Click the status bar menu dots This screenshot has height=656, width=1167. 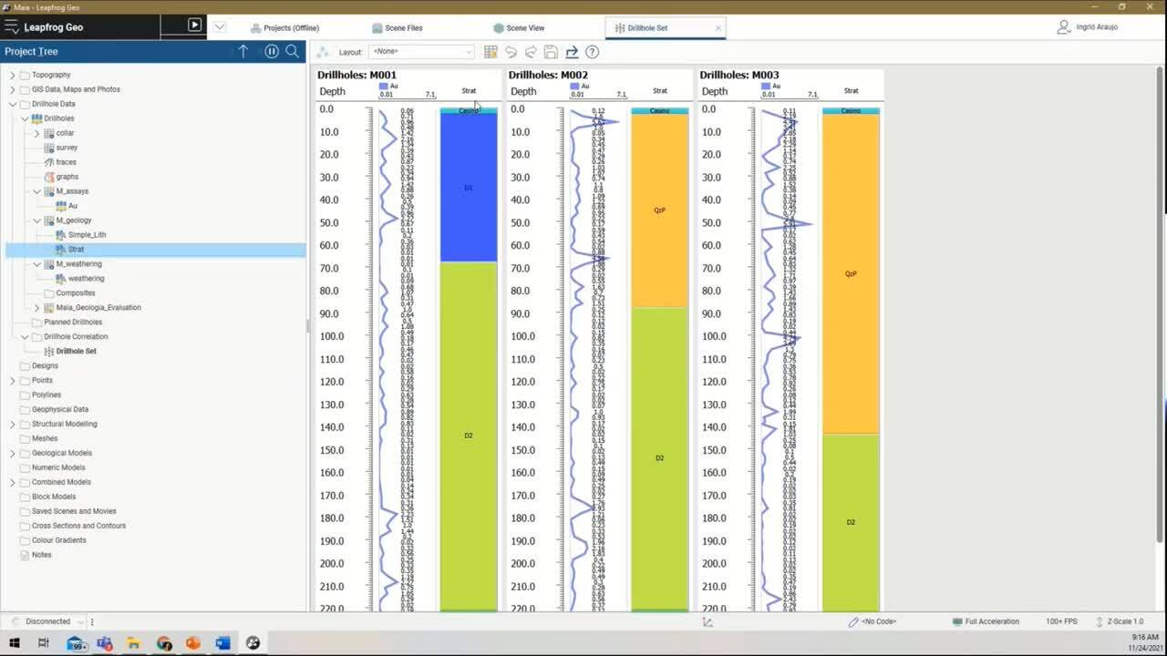[x=92, y=621]
